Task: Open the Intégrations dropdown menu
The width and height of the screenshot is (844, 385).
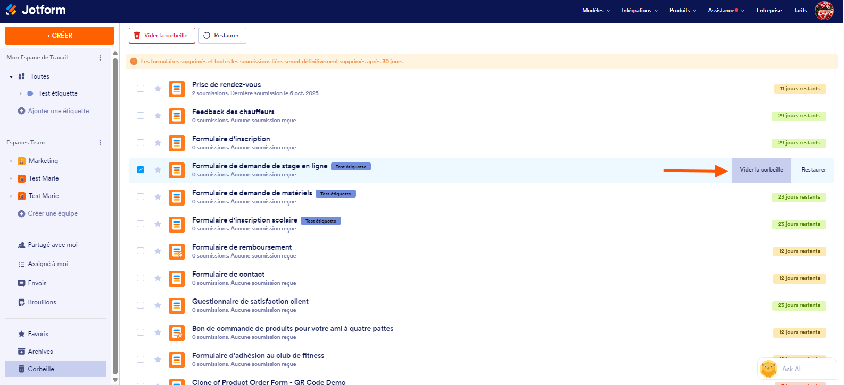Action: click(640, 11)
